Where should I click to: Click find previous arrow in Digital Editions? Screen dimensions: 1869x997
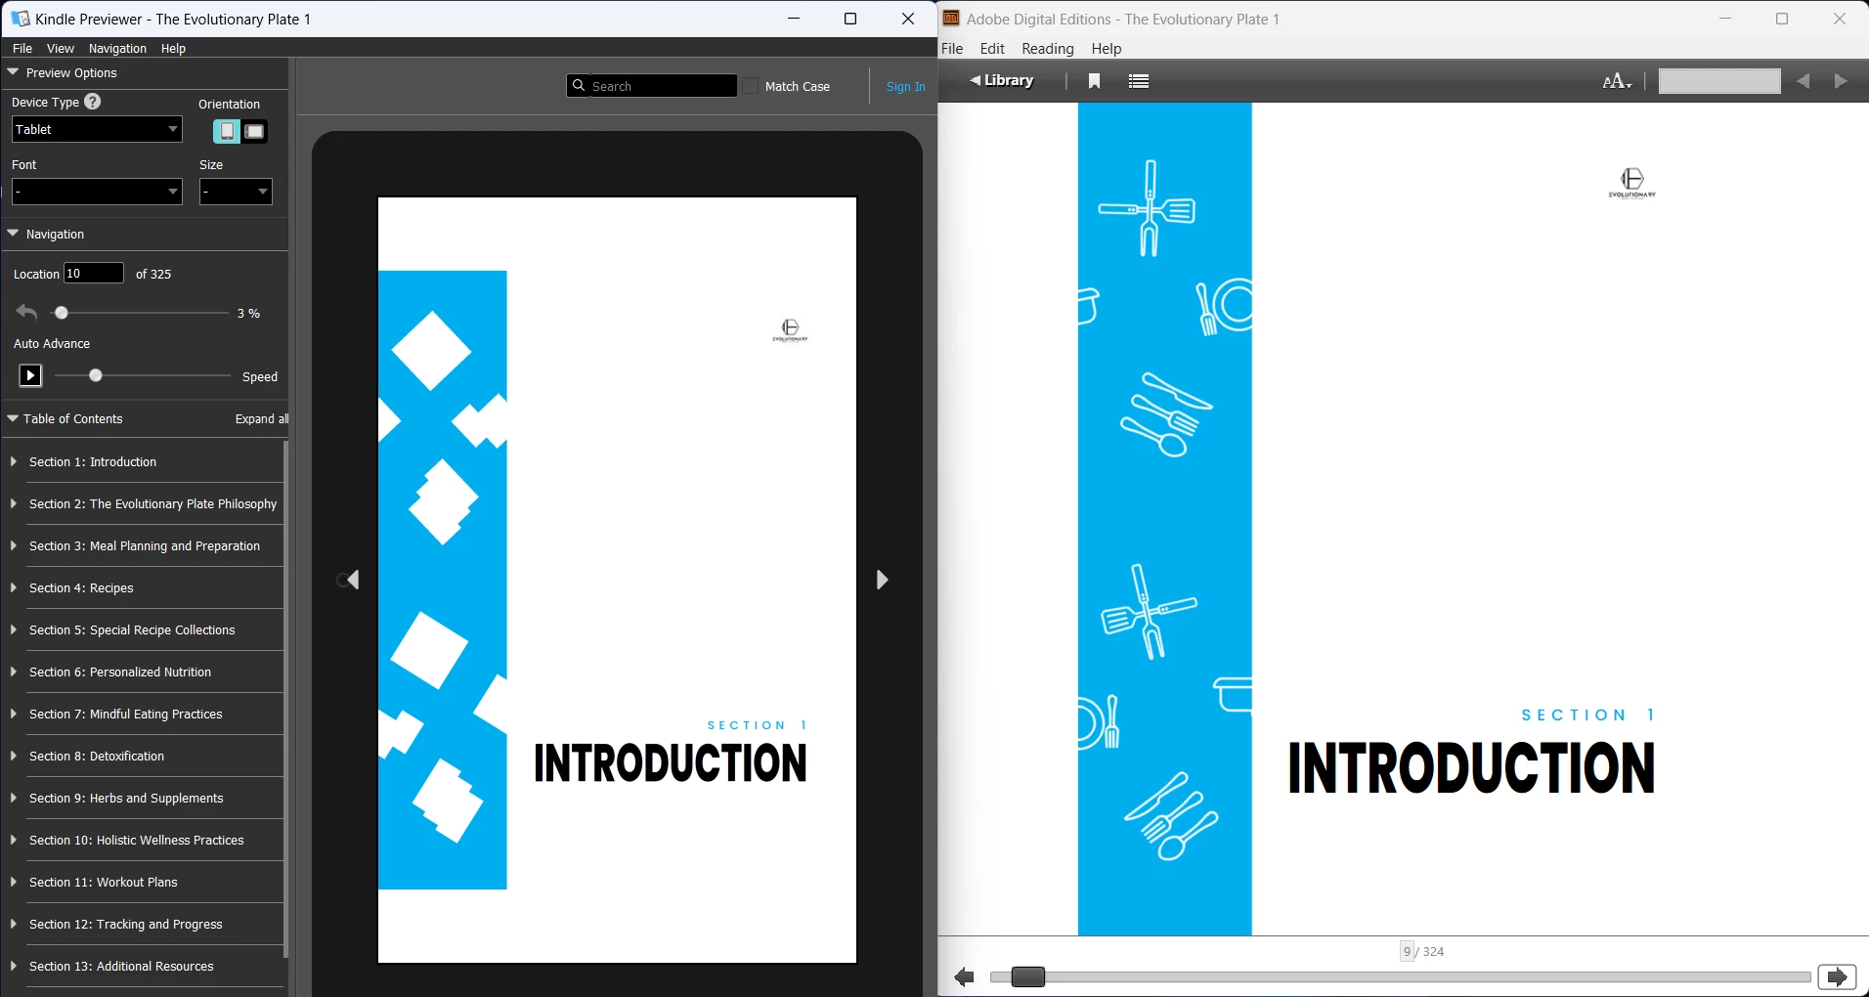point(1804,81)
